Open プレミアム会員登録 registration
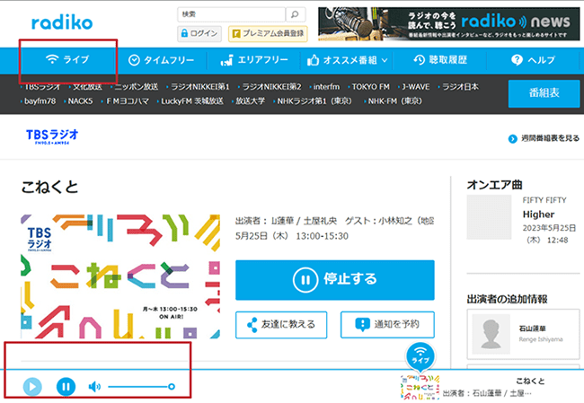This screenshot has width=584, height=403. pyautogui.click(x=268, y=34)
